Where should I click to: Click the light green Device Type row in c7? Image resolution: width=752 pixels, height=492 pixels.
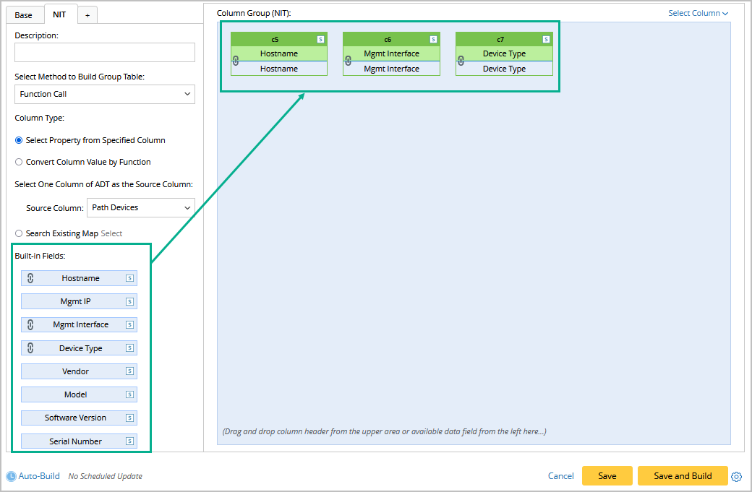504,53
